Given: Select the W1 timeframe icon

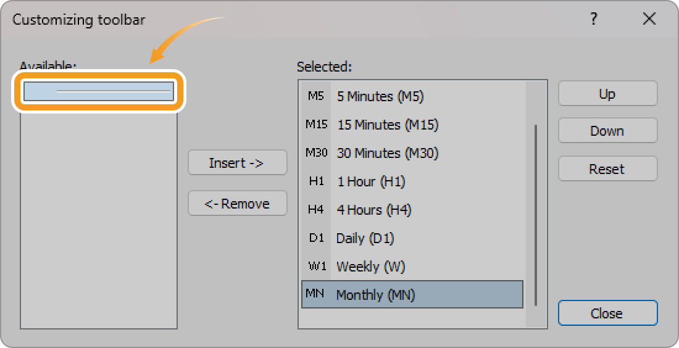Looking at the screenshot, I should [317, 266].
